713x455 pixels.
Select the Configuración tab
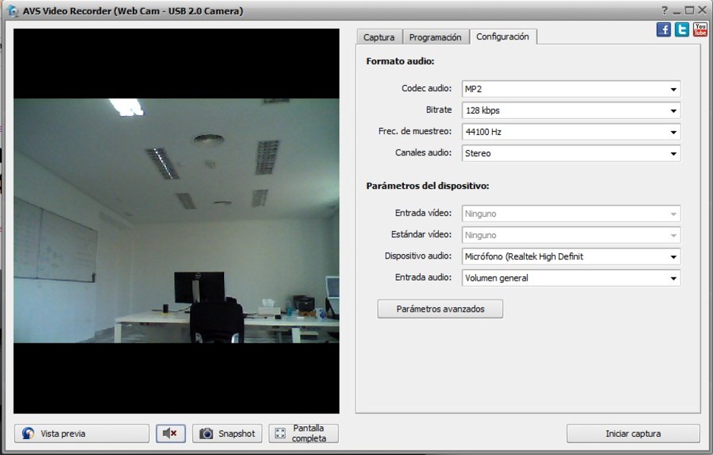(x=503, y=37)
